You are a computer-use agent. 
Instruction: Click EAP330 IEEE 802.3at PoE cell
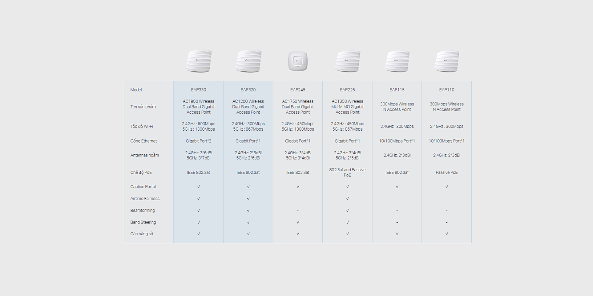pyautogui.click(x=199, y=172)
